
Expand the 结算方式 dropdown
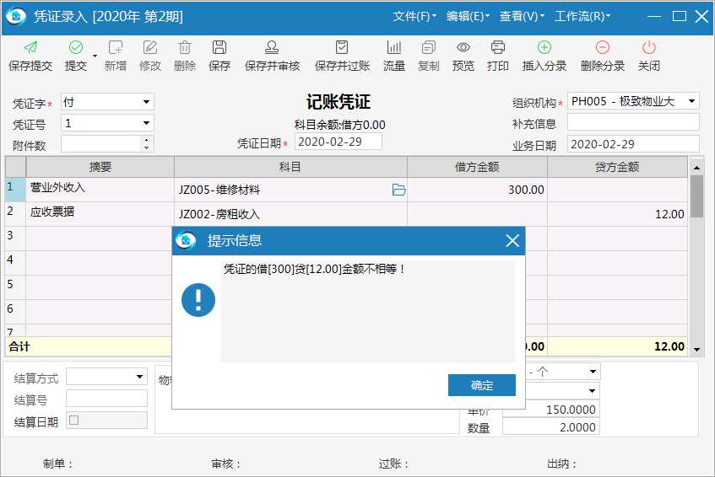tap(139, 377)
